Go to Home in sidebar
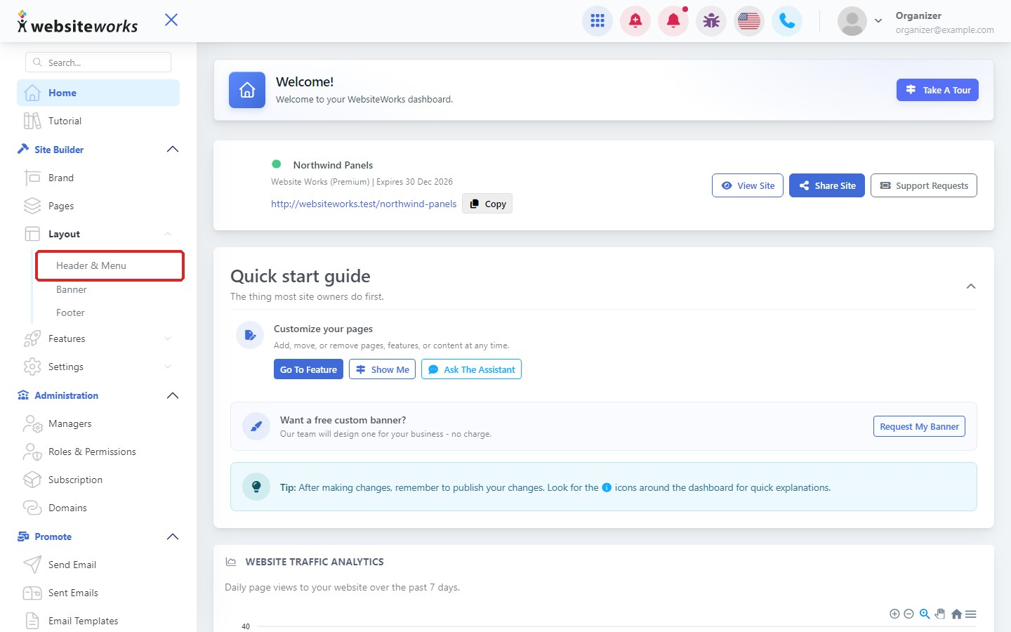Screen dimensions: 1011x632 point(98,93)
